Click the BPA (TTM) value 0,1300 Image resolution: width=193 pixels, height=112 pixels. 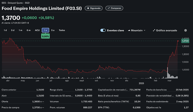(136, 108)
